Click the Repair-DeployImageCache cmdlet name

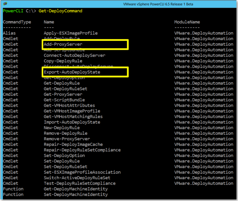[73, 144]
